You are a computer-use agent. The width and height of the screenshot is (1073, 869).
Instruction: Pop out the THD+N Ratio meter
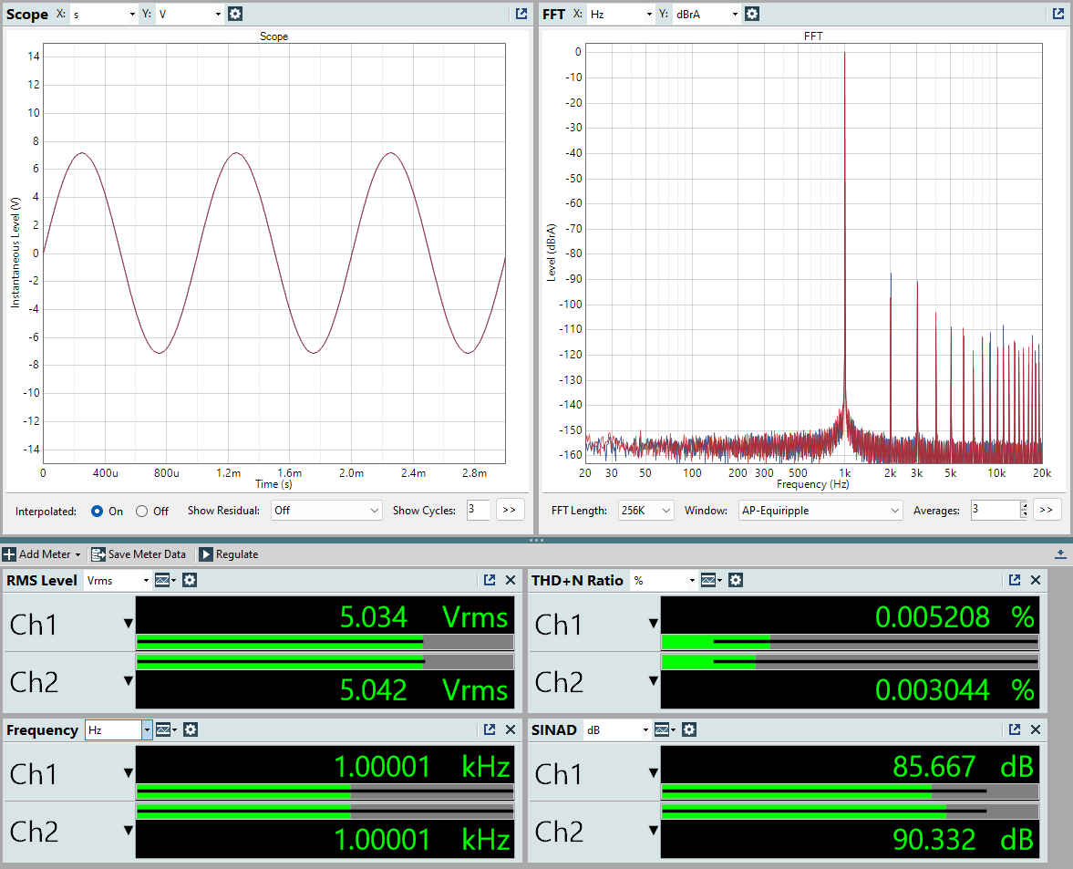(1014, 580)
